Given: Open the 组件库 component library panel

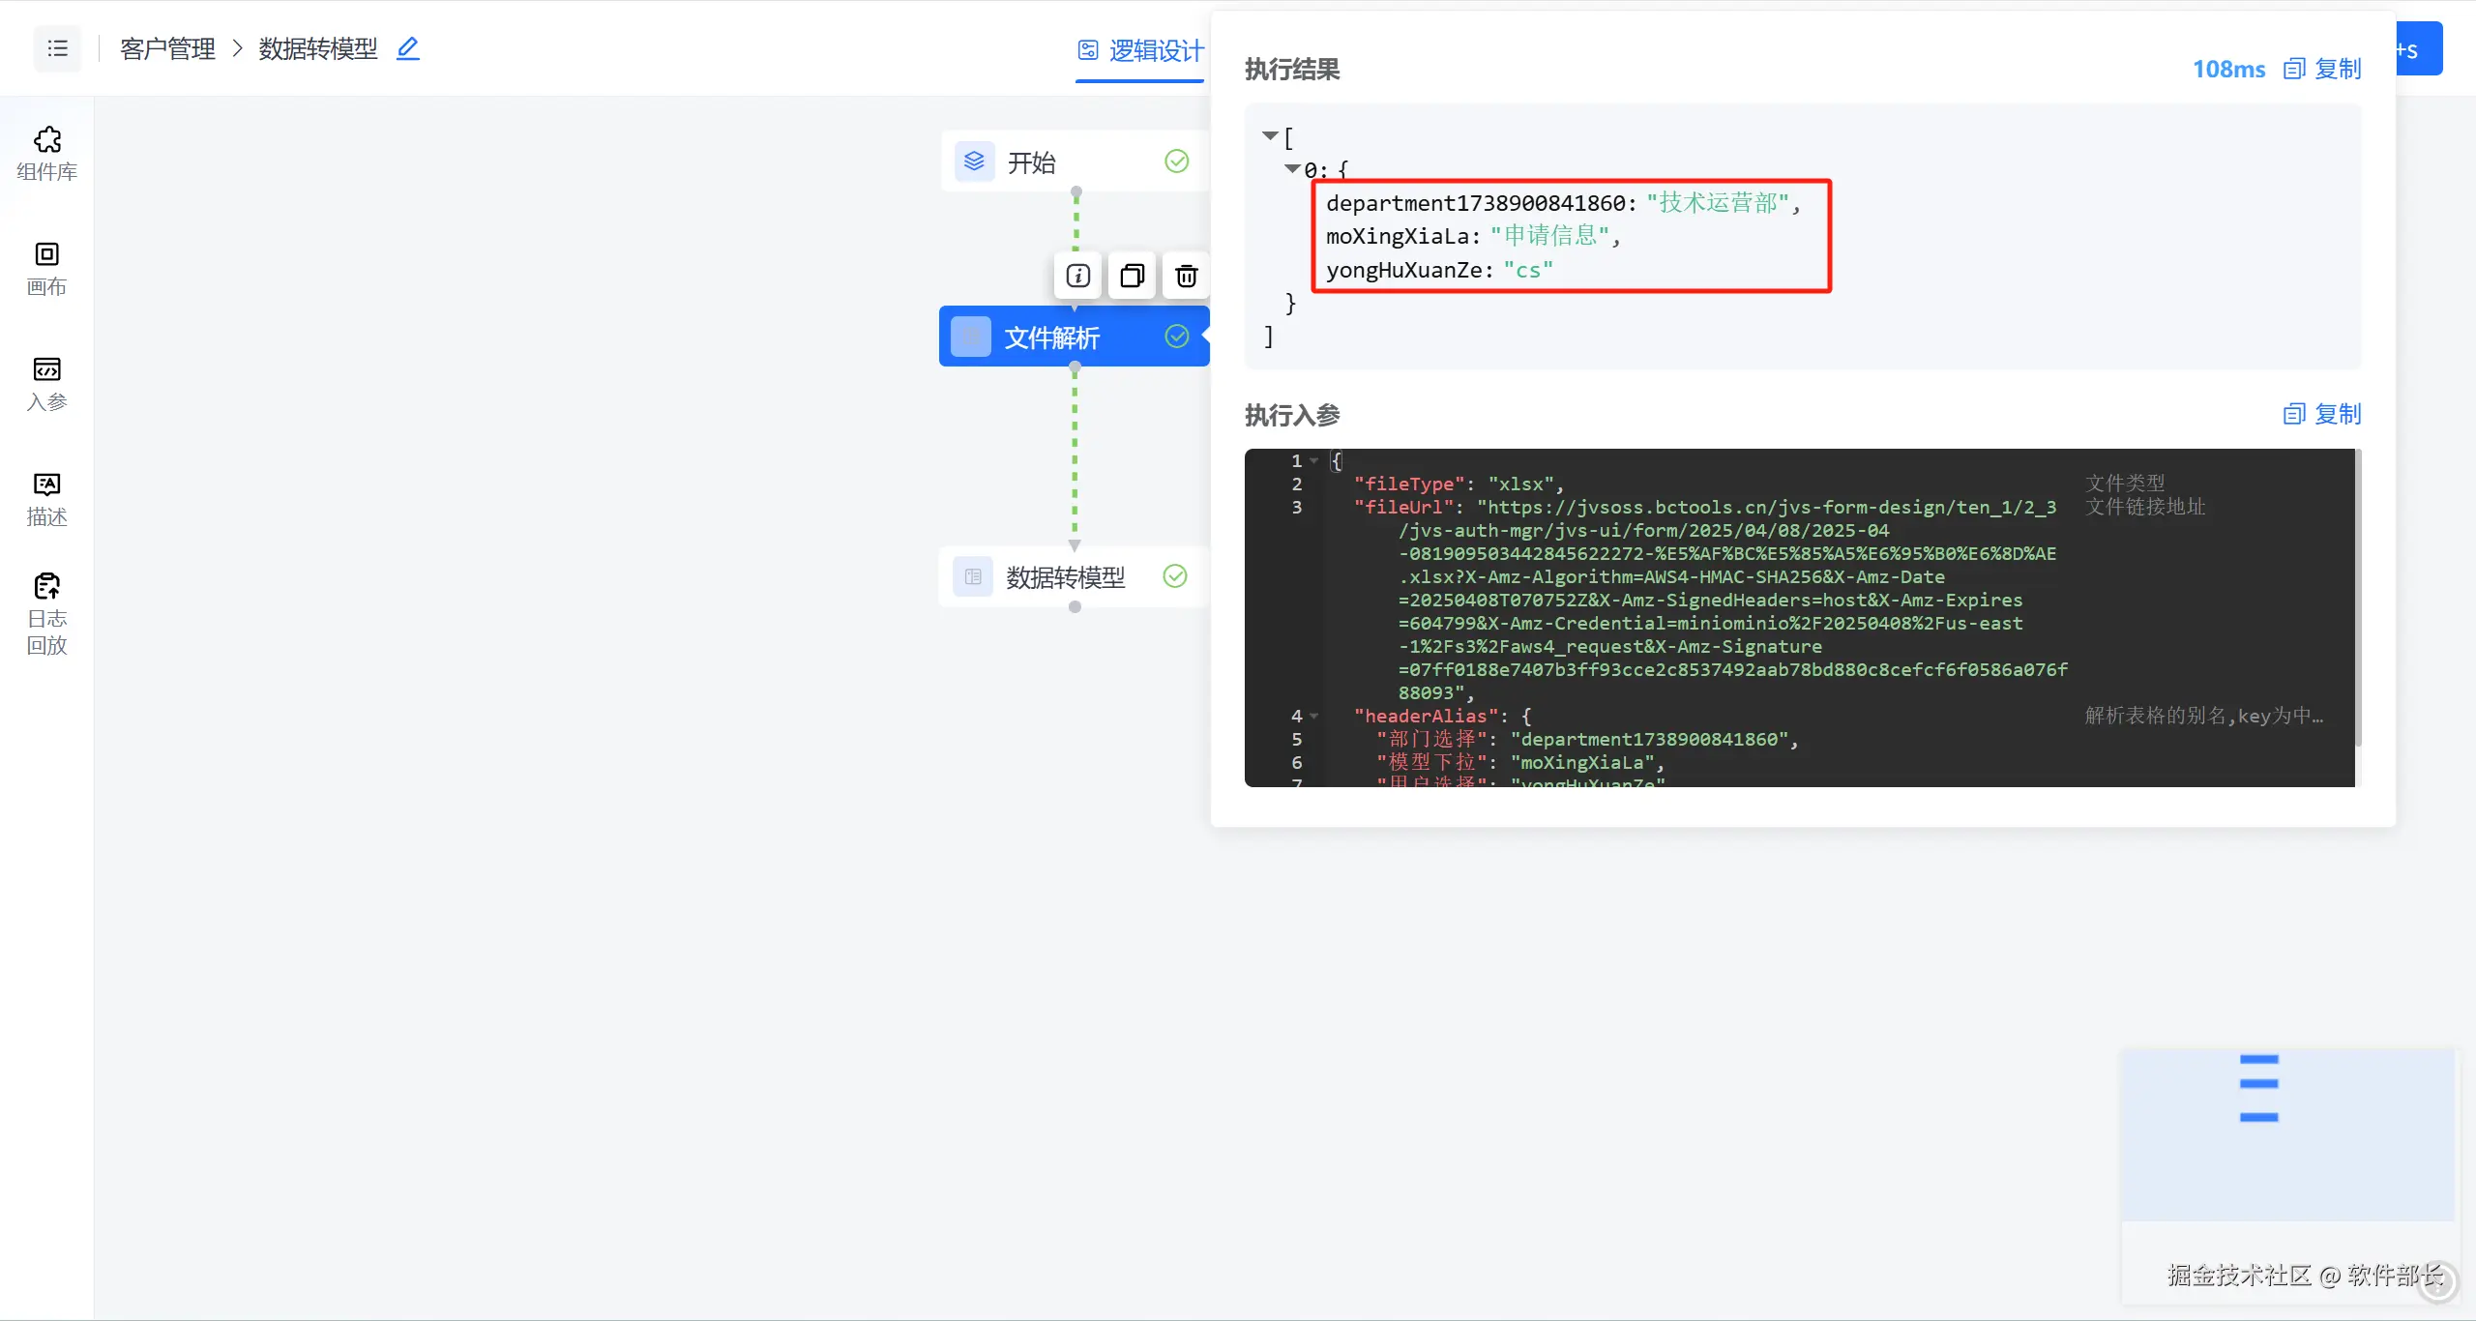Looking at the screenshot, I should tap(46, 153).
